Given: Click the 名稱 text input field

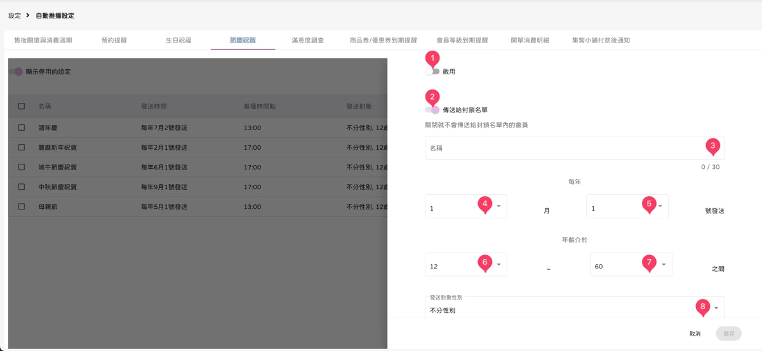Looking at the screenshot, I should [575, 148].
